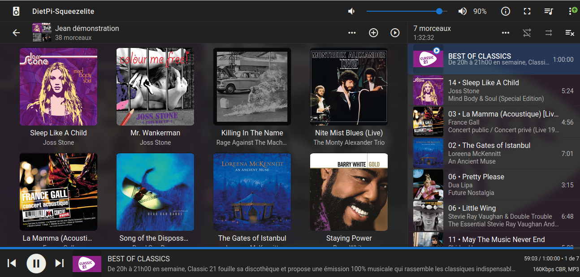Click Rage Against The Mach… artist name

tap(252, 143)
